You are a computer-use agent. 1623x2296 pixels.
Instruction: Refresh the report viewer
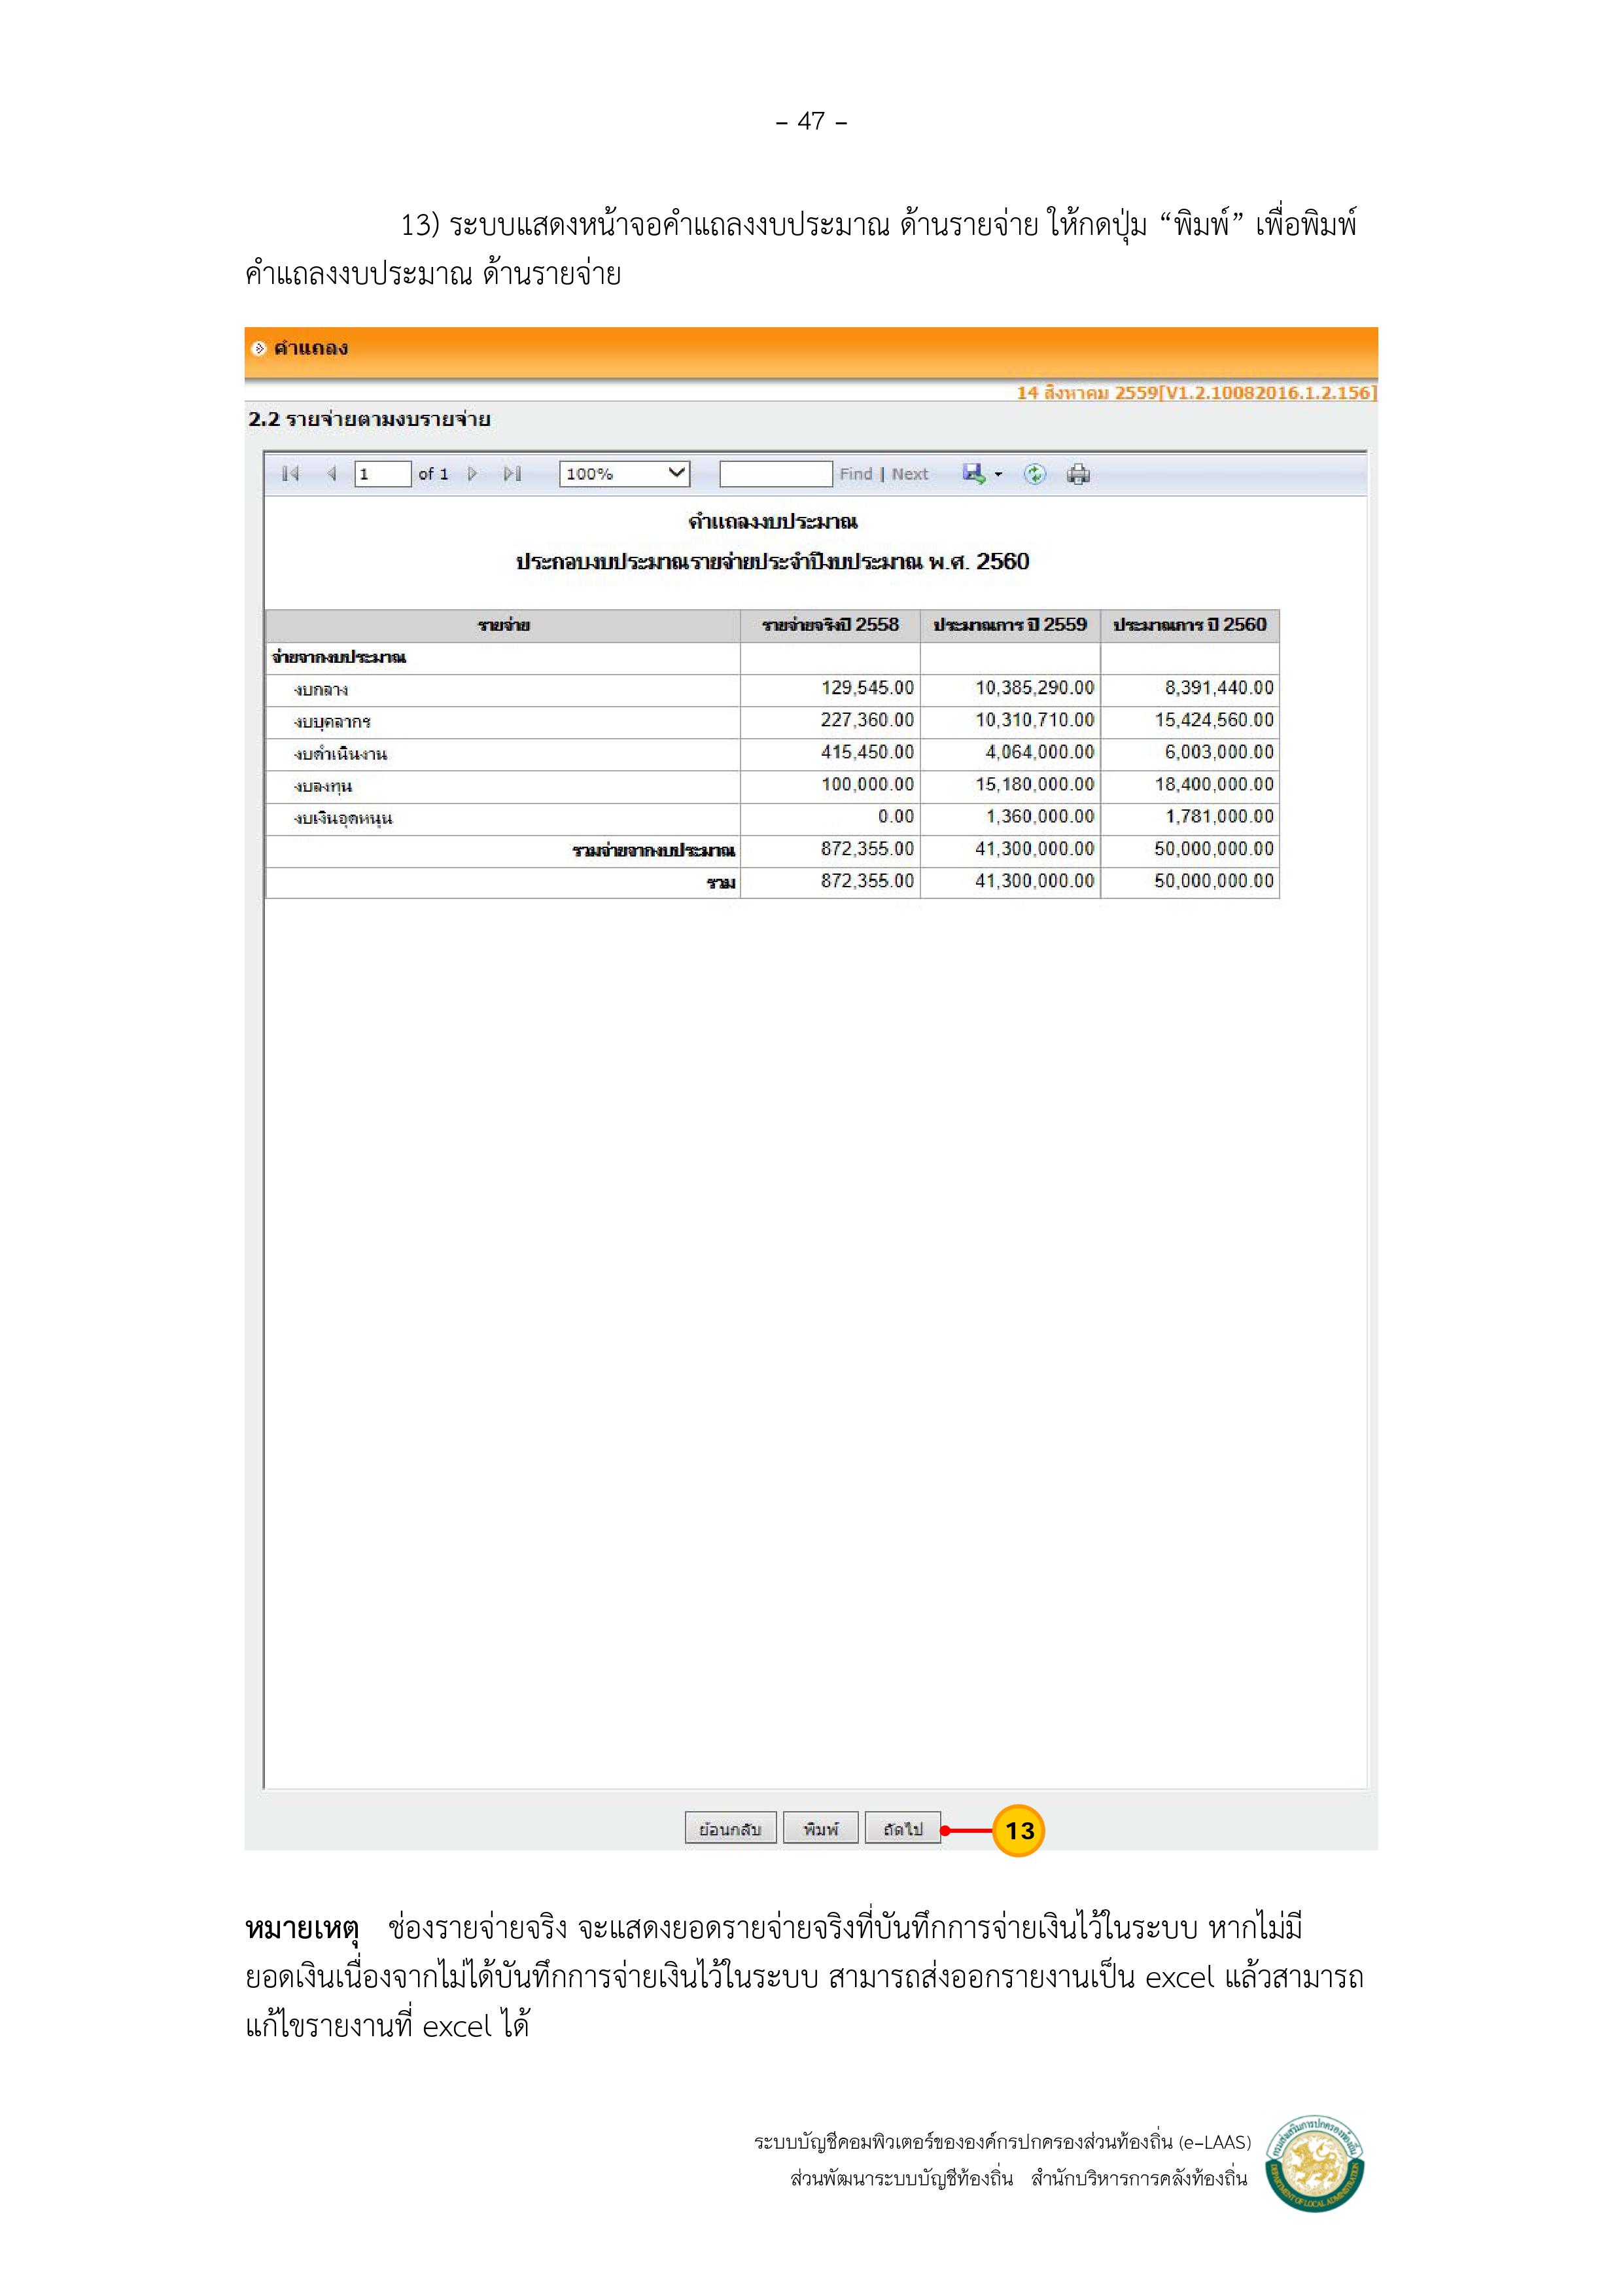pyautogui.click(x=1034, y=474)
